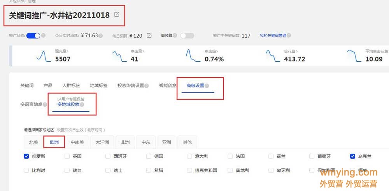Select the 北美 region tab

click(x=34, y=142)
